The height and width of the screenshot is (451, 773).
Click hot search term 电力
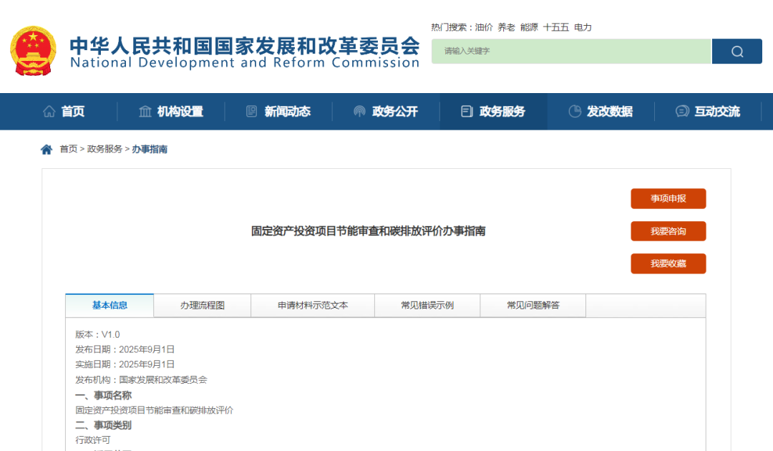tap(583, 28)
